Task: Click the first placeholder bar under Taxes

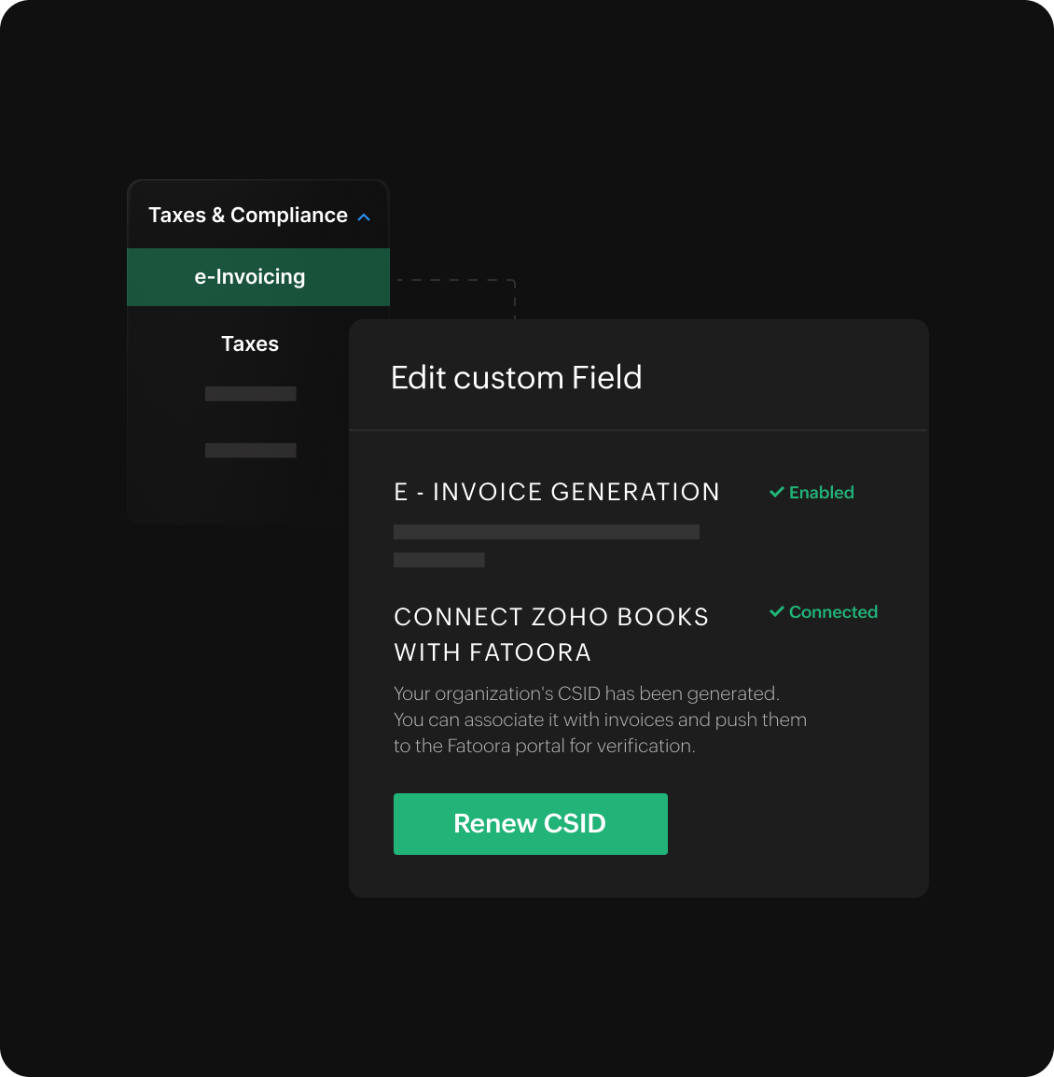Action: pyautogui.click(x=249, y=393)
